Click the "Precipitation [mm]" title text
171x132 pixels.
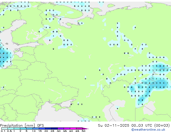click(x=18, y=126)
